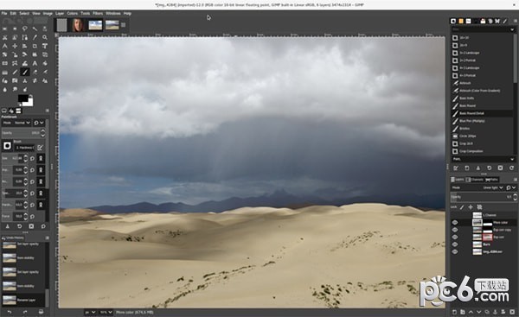Open the layer mode group switcher
Screen dimensions: 519x317
point(510,187)
